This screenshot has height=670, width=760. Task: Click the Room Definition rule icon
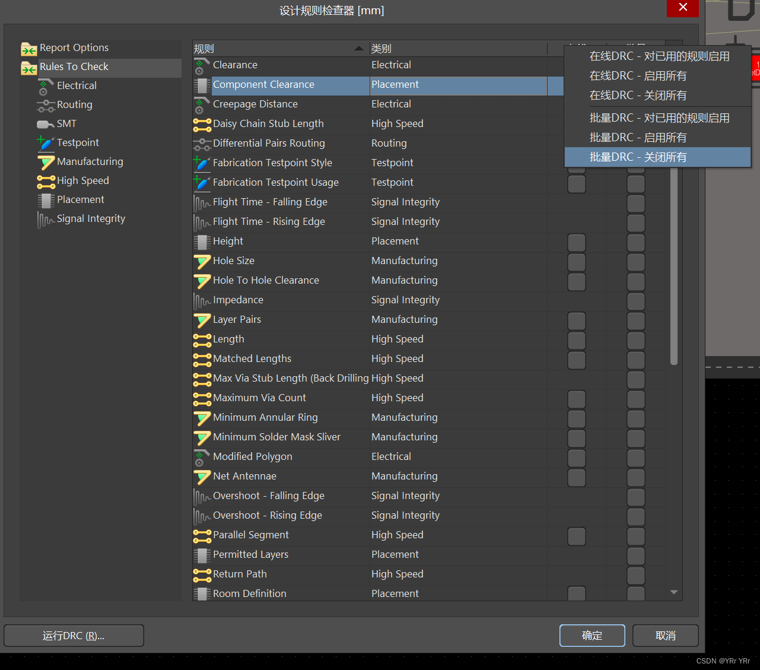click(x=202, y=593)
